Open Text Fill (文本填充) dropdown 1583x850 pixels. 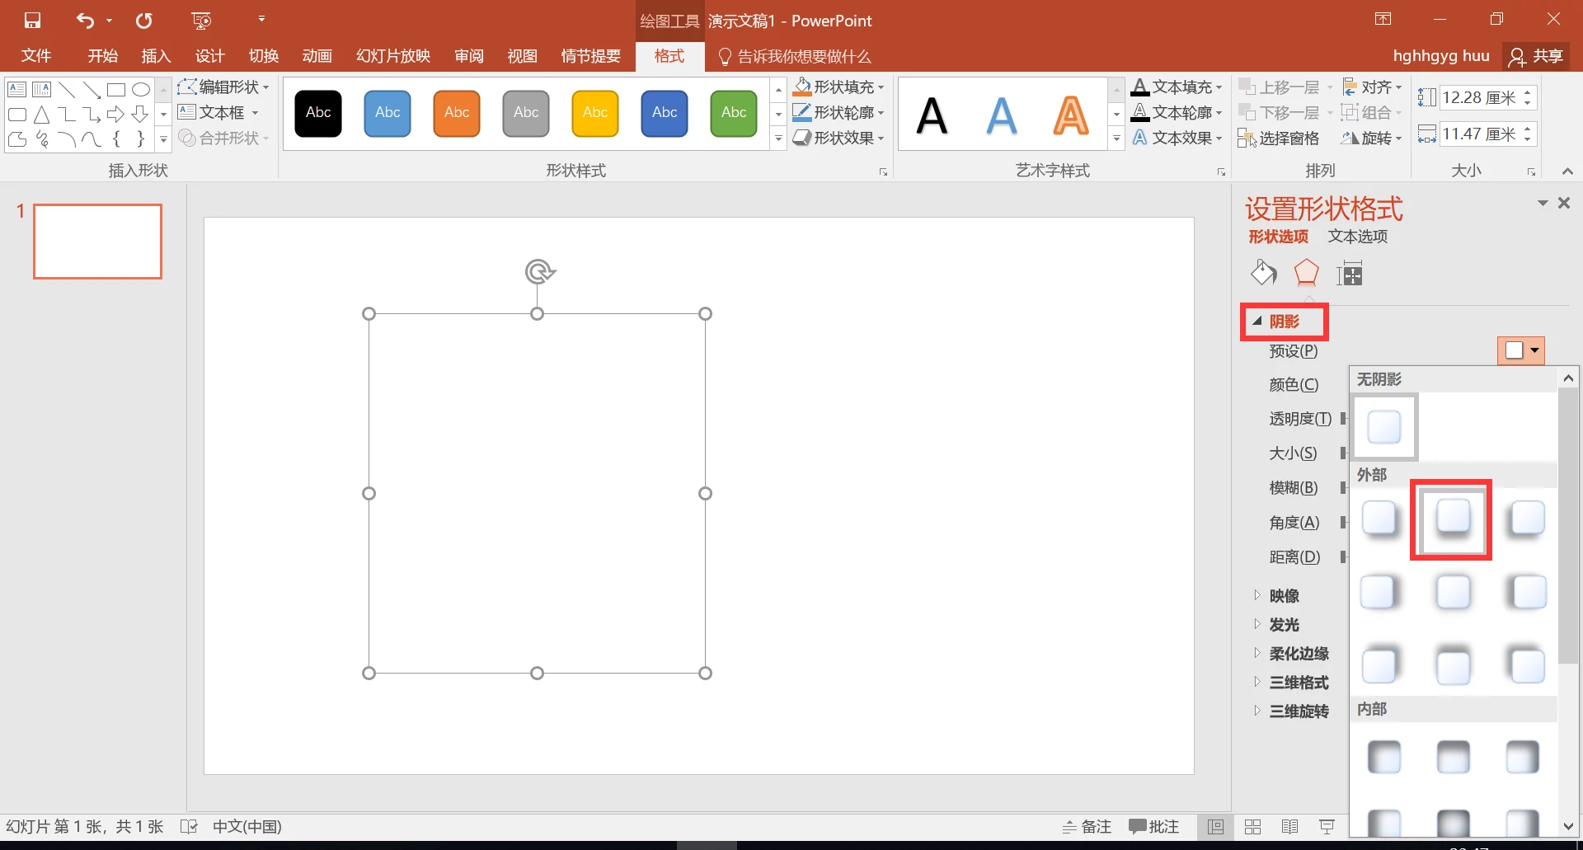[x=1177, y=87]
